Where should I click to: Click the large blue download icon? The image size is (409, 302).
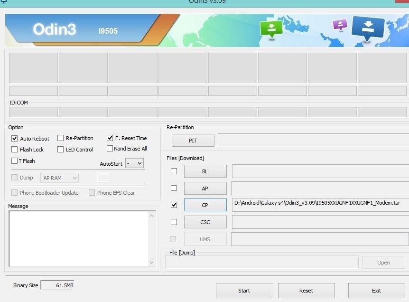click(x=368, y=28)
